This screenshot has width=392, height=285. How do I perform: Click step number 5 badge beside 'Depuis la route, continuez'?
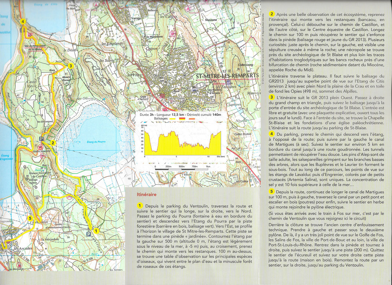point(272,192)
